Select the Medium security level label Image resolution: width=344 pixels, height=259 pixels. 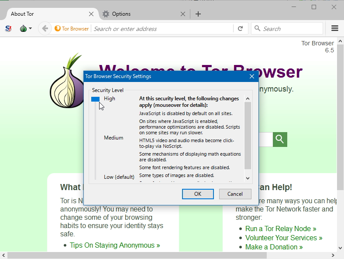point(114,138)
